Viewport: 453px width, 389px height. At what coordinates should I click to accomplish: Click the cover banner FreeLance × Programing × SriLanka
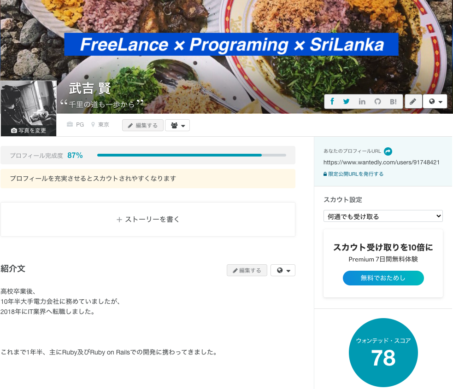(231, 45)
